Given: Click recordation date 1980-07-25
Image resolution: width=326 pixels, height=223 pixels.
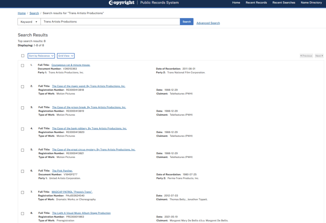Looking at the screenshot, I should (x=190, y=175).
